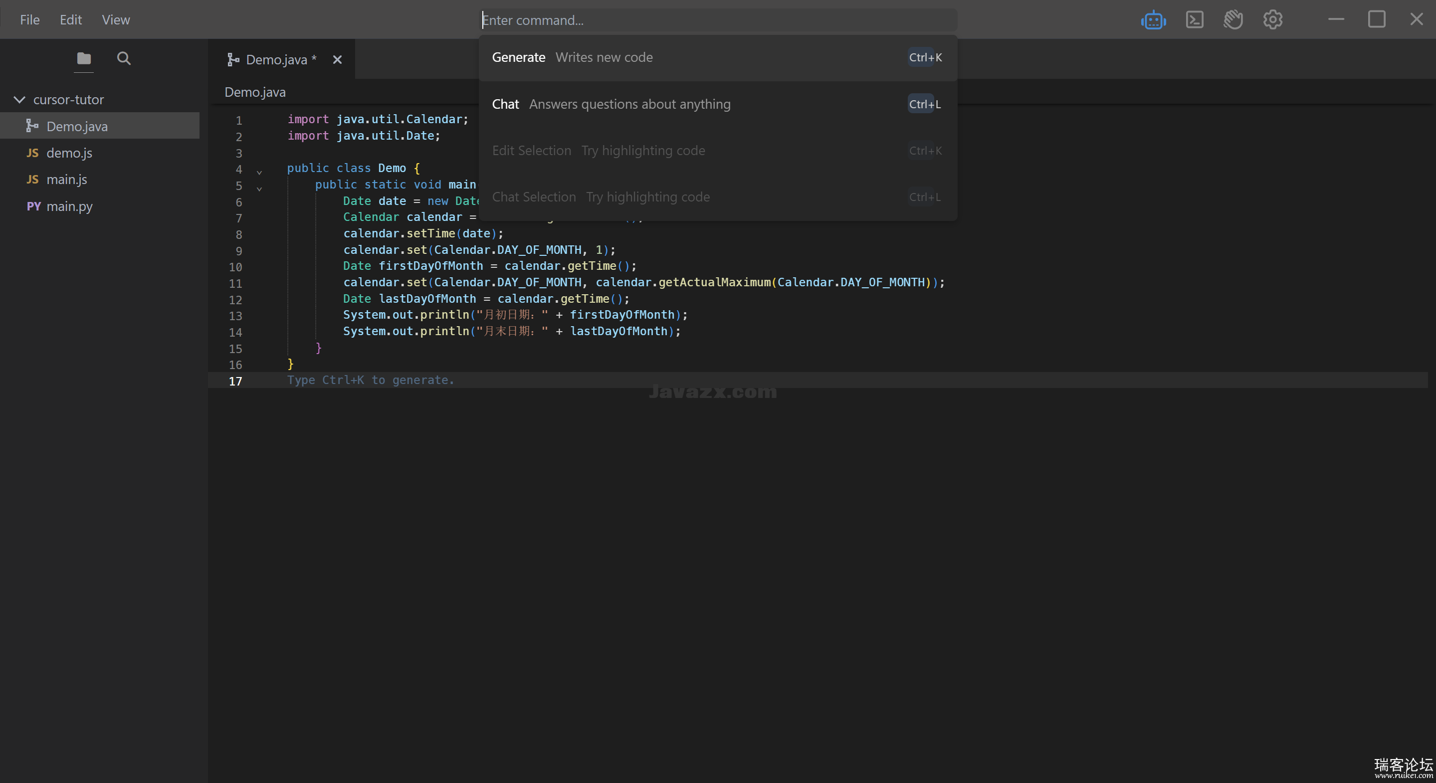Open the sidebar search icon
The image size is (1436, 783).
tap(124, 58)
